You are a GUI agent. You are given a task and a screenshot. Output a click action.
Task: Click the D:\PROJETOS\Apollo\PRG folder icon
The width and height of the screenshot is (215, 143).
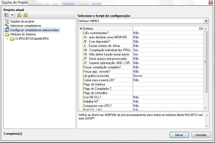pos(12,39)
